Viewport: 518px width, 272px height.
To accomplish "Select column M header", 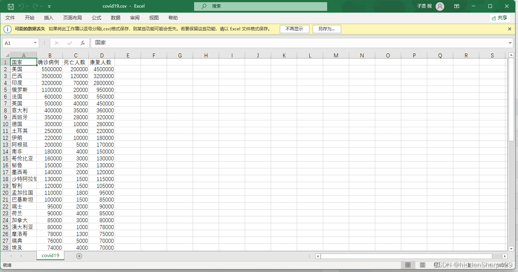I will pyautogui.click(x=336, y=55).
